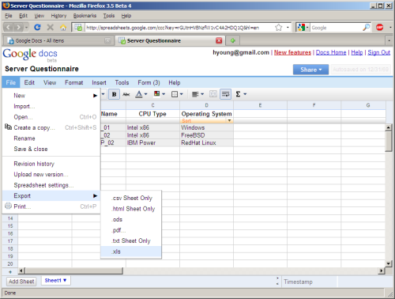Close the Server Questionnaire tab
This screenshot has height=299, width=395.
pyautogui.click(x=219, y=40)
